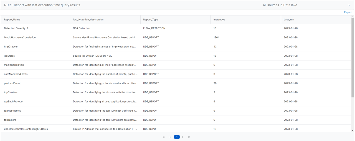Select the Detection Severity: 7 row
The height and width of the screenshot is (141, 355).
(176, 28)
